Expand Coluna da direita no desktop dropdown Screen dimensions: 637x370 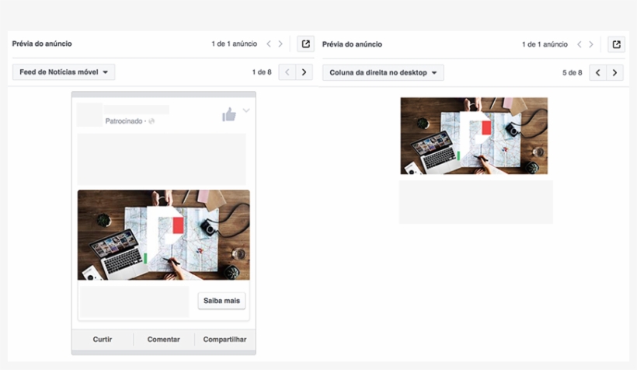[x=382, y=72]
